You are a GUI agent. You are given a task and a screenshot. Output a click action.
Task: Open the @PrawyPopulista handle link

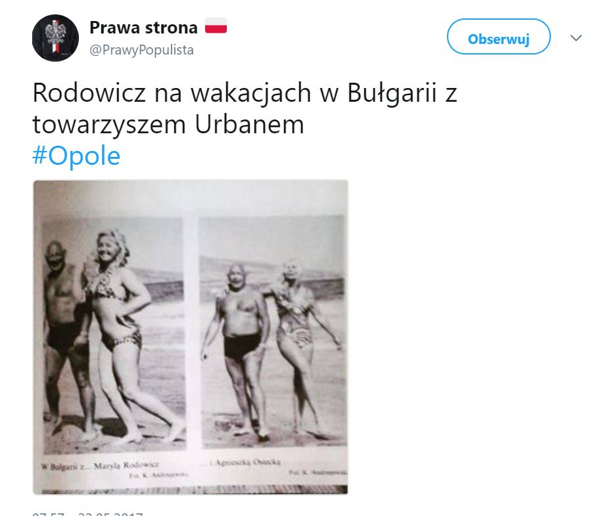point(141,50)
